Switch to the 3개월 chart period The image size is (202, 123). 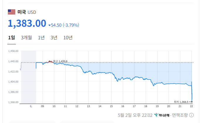click(x=26, y=38)
